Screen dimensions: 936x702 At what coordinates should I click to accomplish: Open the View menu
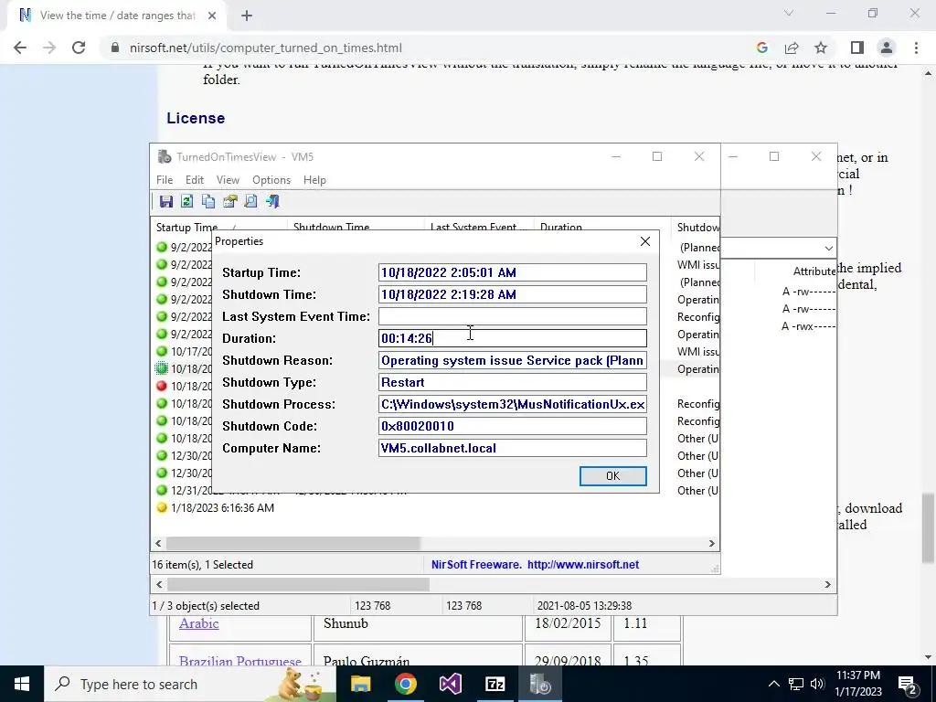point(228,180)
